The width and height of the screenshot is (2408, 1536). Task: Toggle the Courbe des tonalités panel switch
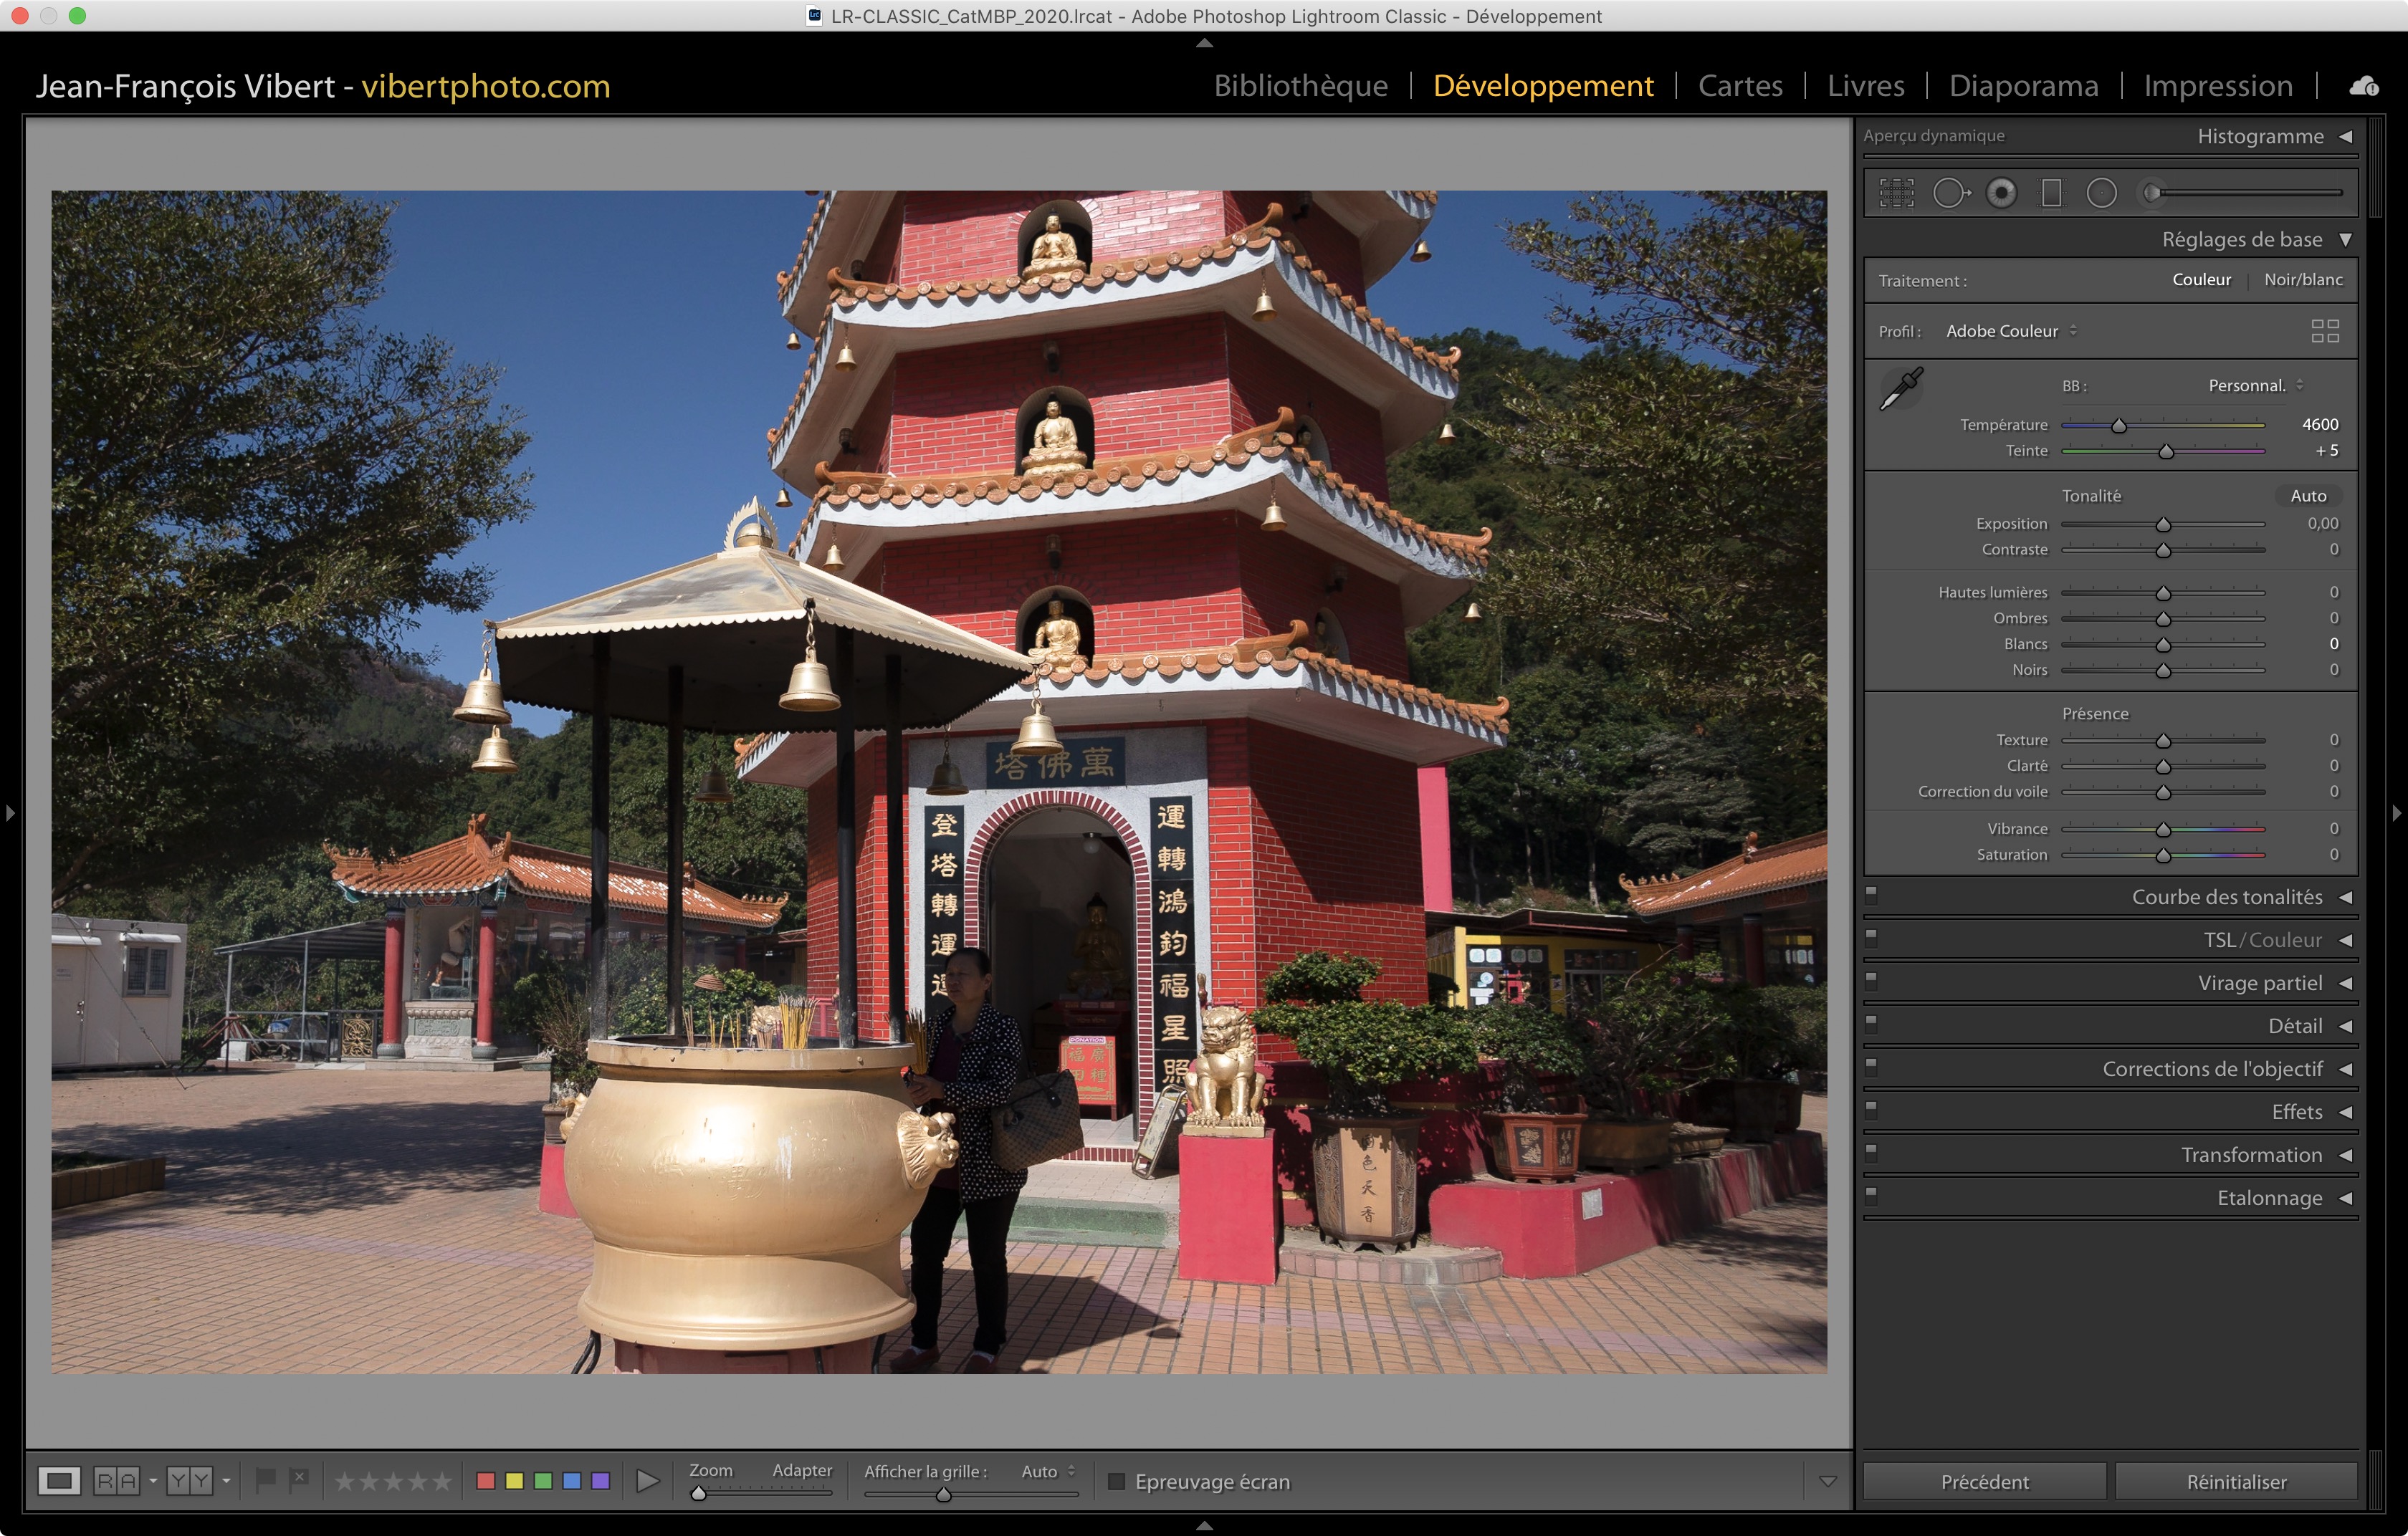pos(1871,896)
